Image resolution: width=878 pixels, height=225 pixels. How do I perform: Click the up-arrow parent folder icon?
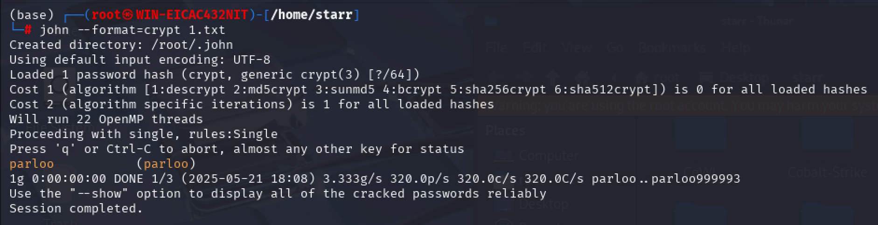[x=554, y=77]
